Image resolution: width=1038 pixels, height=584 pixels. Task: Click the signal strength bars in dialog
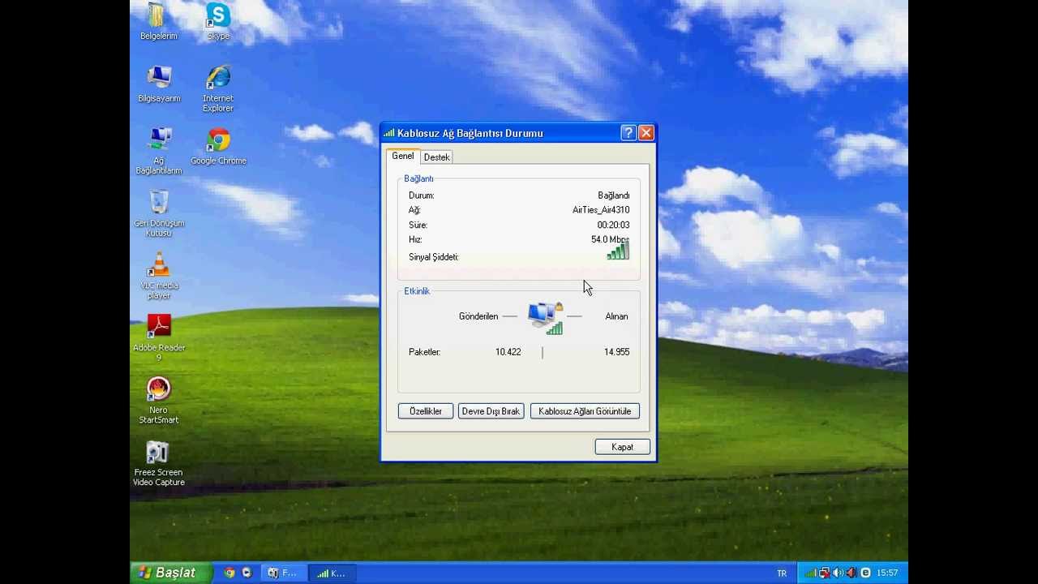click(618, 252)
